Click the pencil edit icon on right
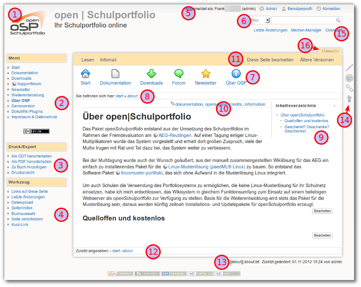Viewport: 361px width, 287px height. click(x=349, y=68)
